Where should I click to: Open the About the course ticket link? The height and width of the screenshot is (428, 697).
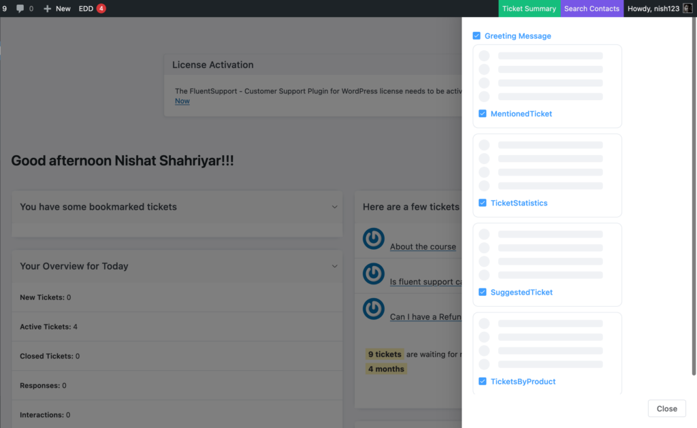(423, 247)
